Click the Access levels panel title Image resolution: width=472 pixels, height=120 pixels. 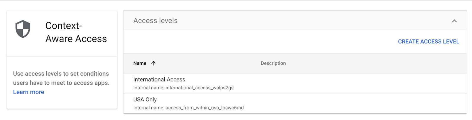155,21
